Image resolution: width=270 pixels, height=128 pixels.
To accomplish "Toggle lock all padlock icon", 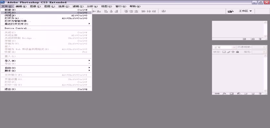I will [x=238, y=52].
